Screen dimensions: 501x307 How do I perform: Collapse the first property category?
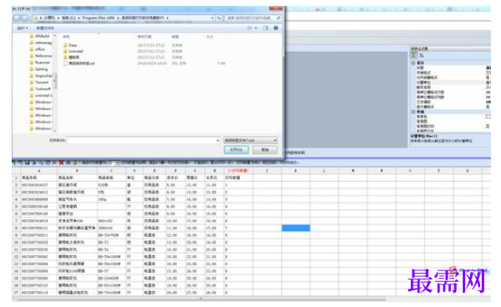413,63
